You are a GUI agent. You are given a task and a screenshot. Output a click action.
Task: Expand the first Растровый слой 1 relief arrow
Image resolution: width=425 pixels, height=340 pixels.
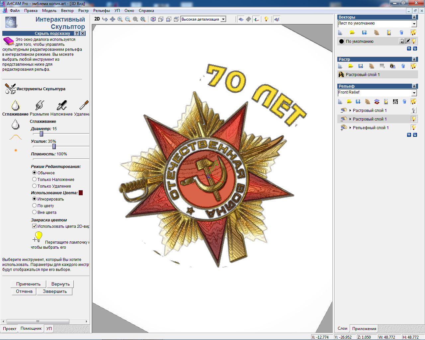[350, 110]
